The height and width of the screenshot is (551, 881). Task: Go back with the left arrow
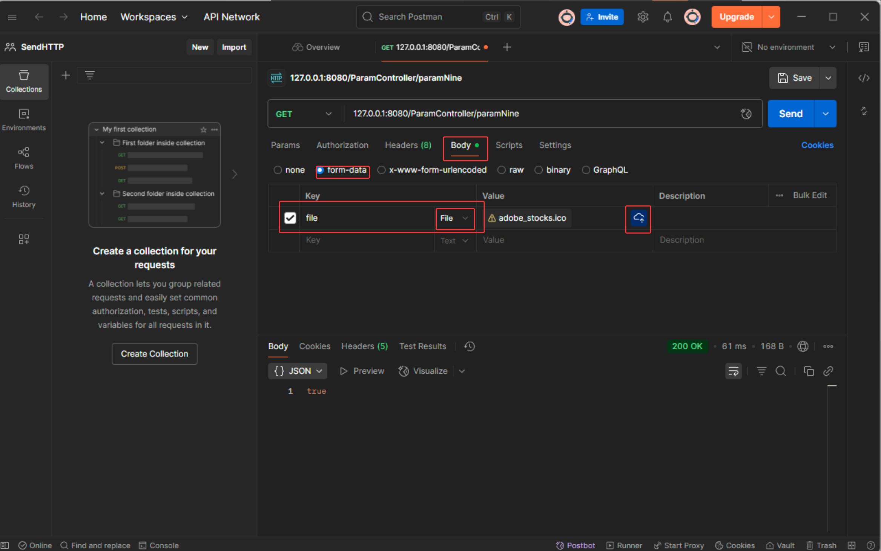coord(39,17)
